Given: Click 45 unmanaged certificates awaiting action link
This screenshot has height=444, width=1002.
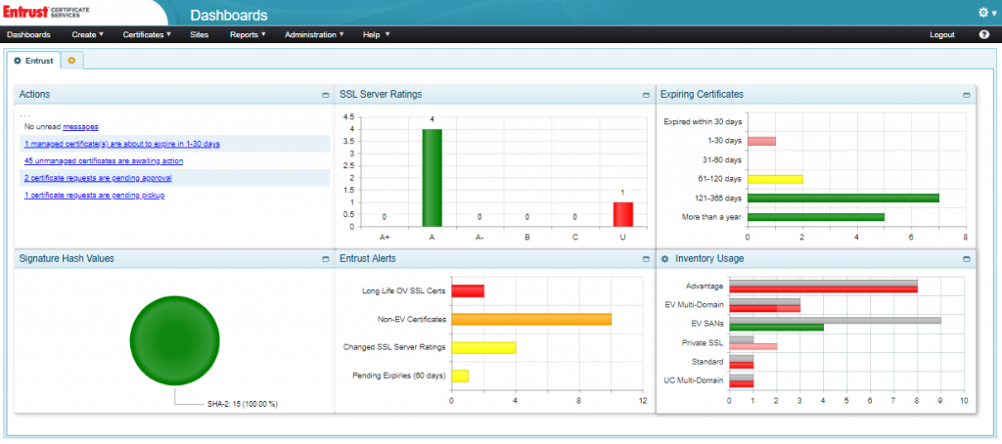Looking at the screenshot, I should click(104, 160).
